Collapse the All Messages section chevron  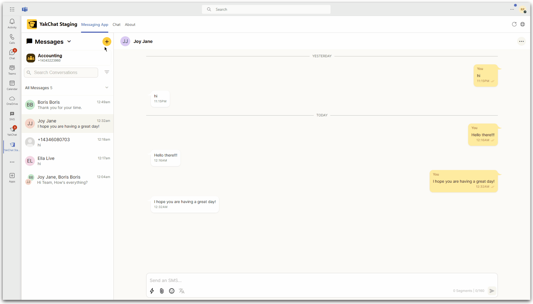point(107,87)
